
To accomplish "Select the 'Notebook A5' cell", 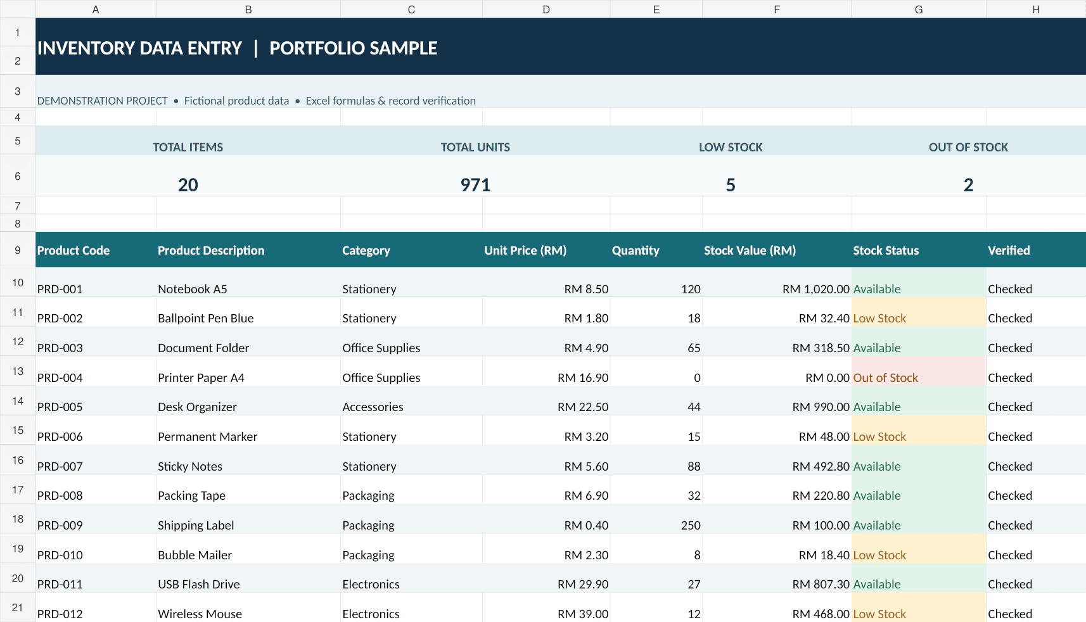I will pos(248,282).
